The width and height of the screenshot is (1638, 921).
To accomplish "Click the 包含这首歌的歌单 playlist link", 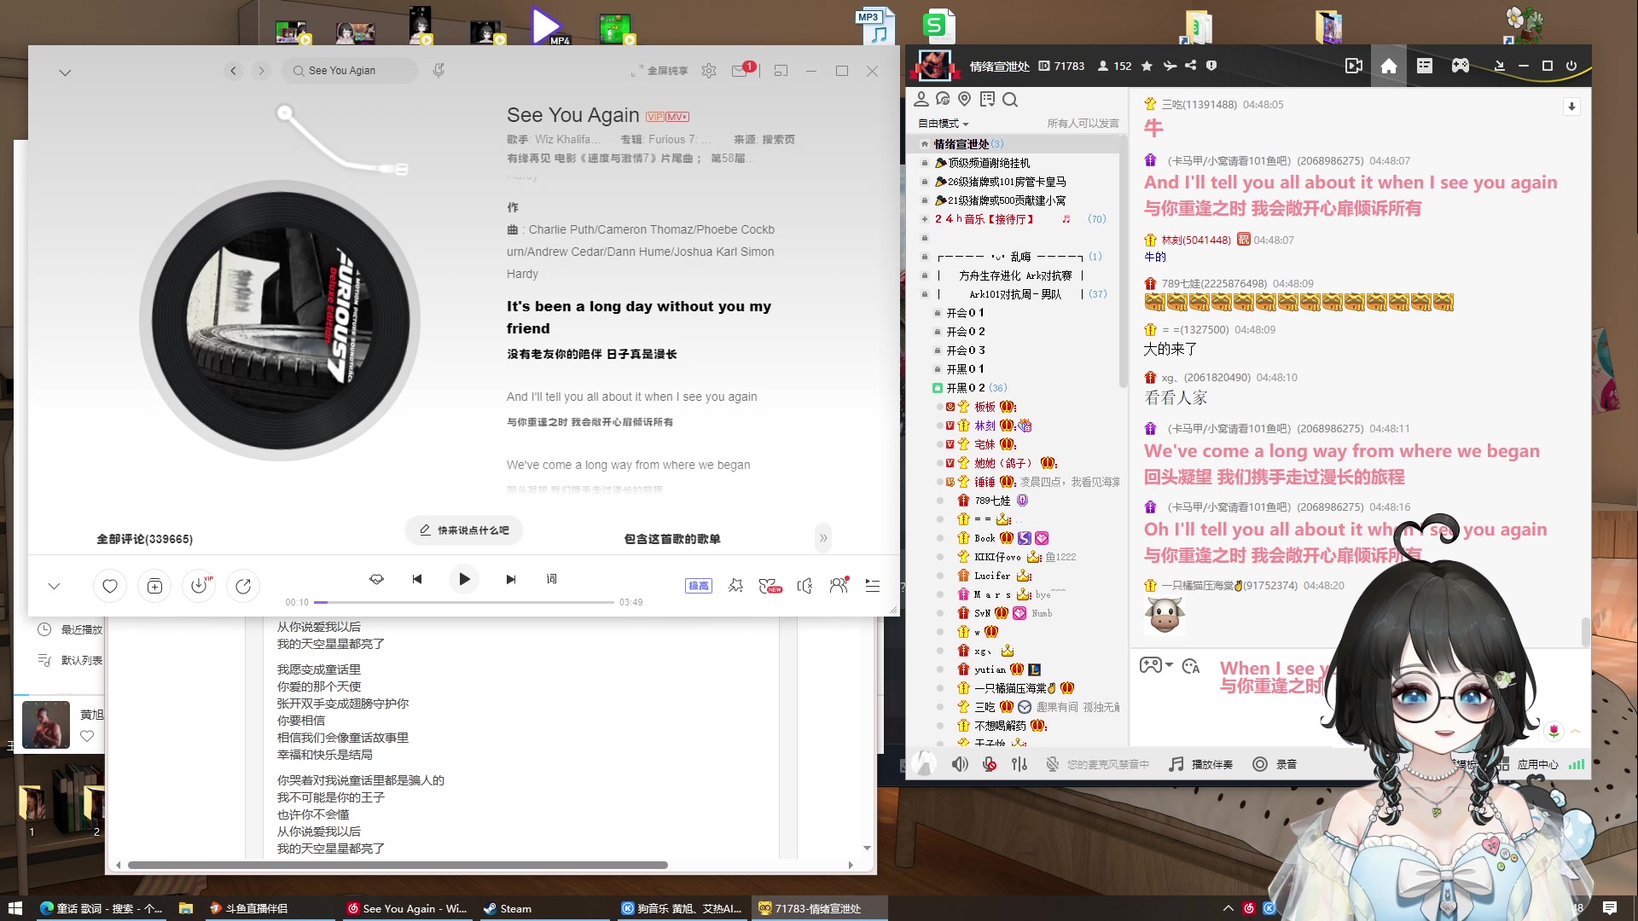I will 672,538.
